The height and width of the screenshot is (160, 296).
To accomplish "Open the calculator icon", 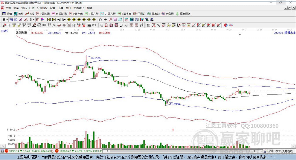I will [x=132, y=20].
